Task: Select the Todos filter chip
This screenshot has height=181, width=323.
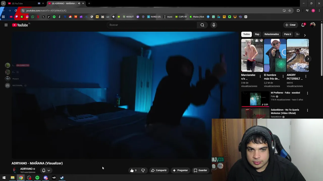Action: [x=247, y=34]
